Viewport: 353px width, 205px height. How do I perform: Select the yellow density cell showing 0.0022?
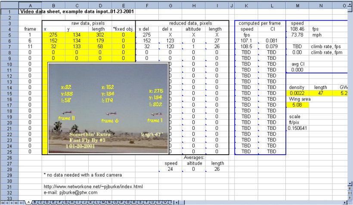click(297, 93)
